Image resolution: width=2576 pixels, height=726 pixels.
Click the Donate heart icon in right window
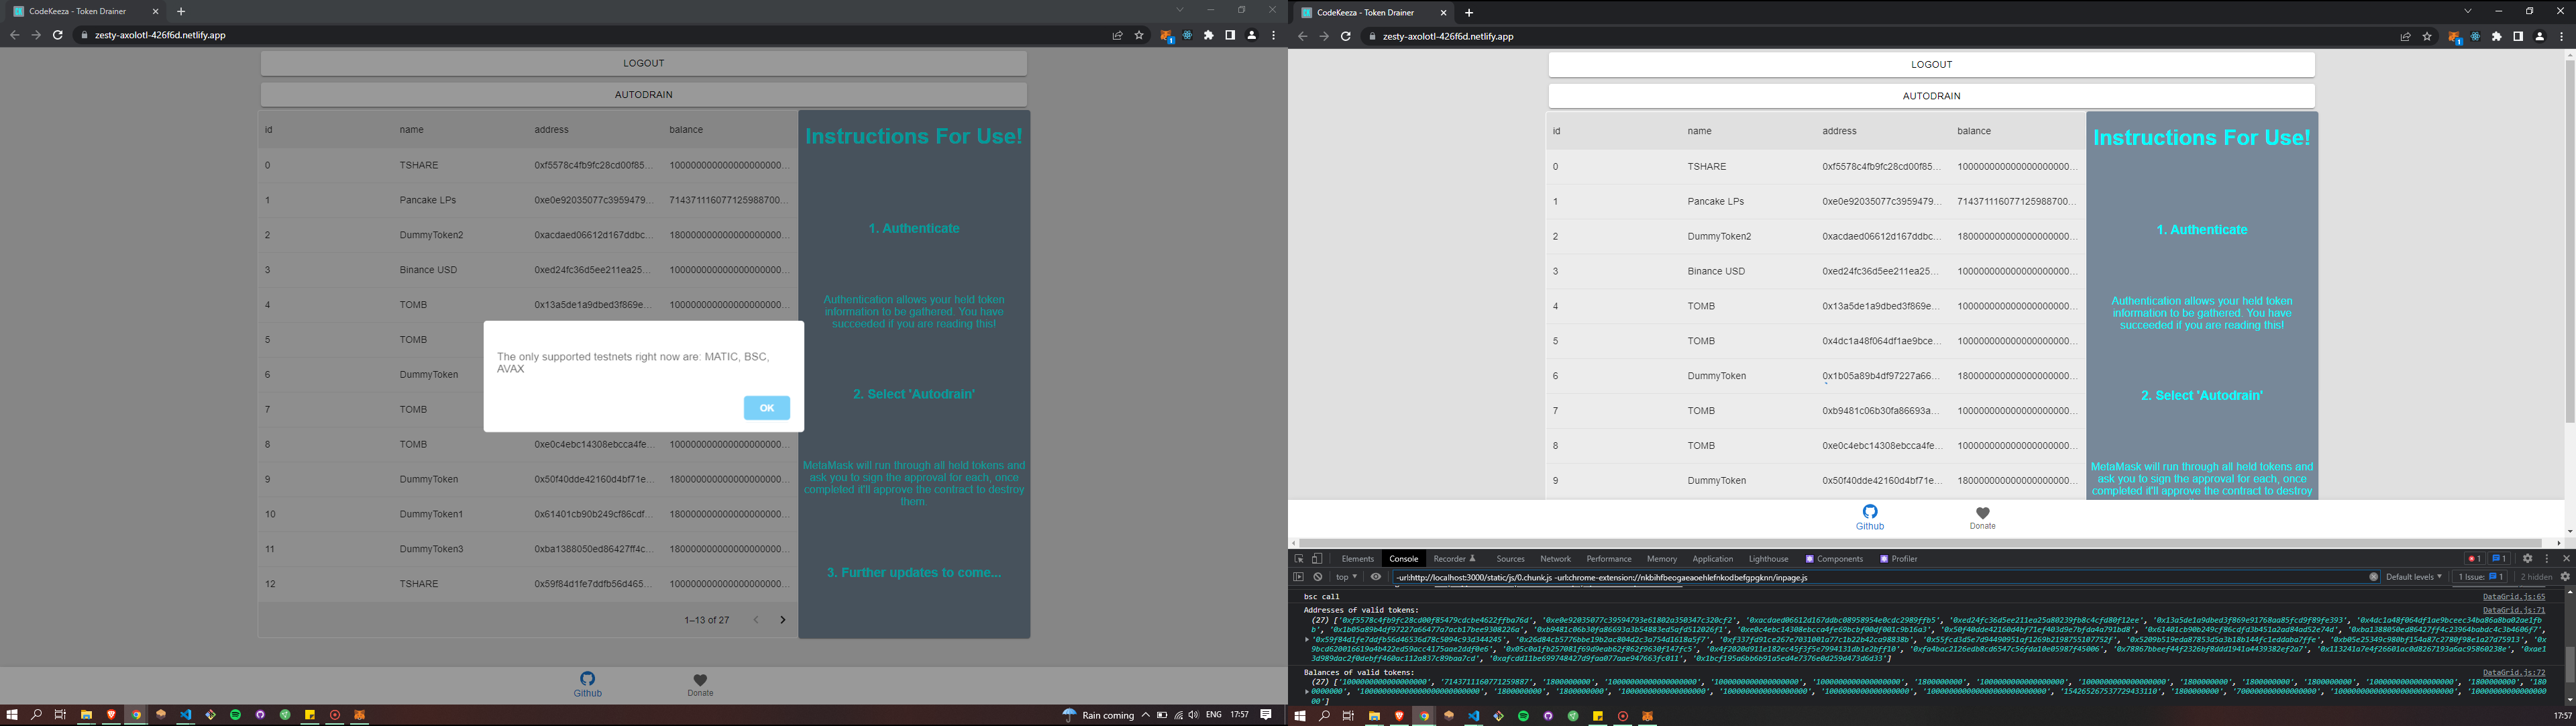point(1982,513)
